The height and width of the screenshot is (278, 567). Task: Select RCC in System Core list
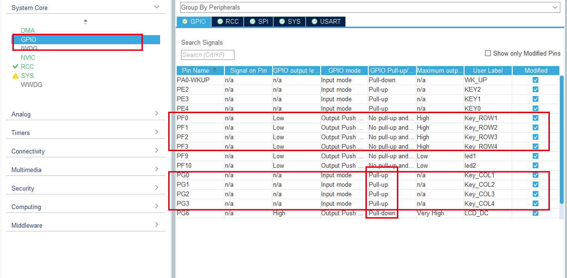click(27, 67)
